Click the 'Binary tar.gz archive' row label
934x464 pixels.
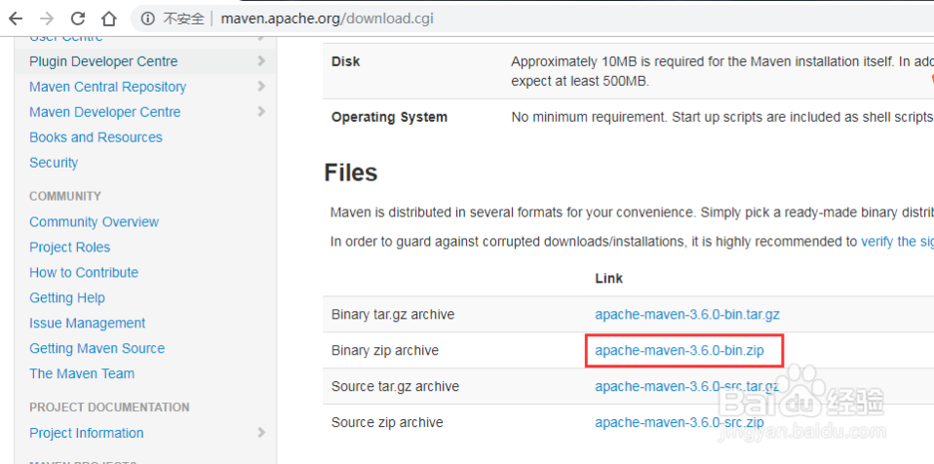(393, 315)
